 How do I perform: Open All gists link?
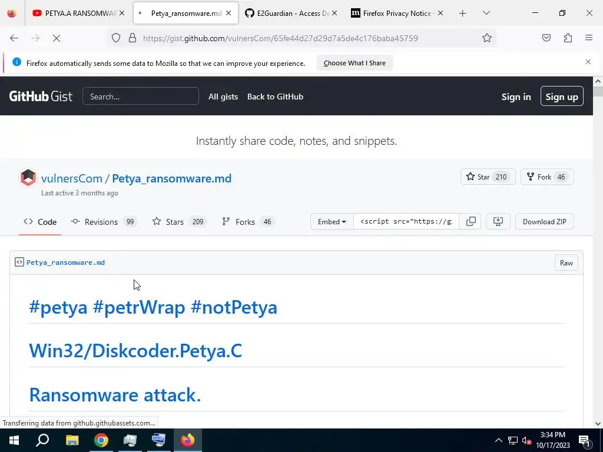[x=223, y=97]
